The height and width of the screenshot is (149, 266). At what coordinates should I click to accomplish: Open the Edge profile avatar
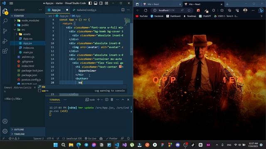tap(245, 10)
